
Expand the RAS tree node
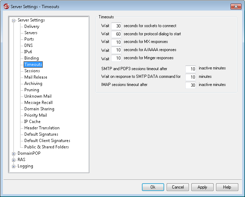coord(14,160)
